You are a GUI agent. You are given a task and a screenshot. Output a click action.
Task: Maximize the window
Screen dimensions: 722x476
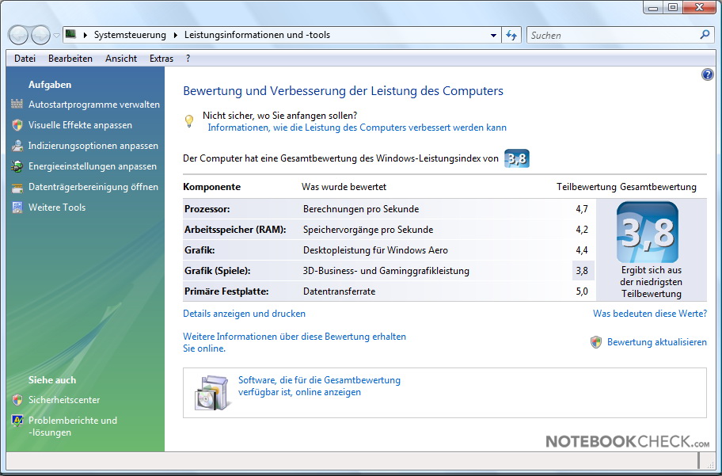[672, 8]
